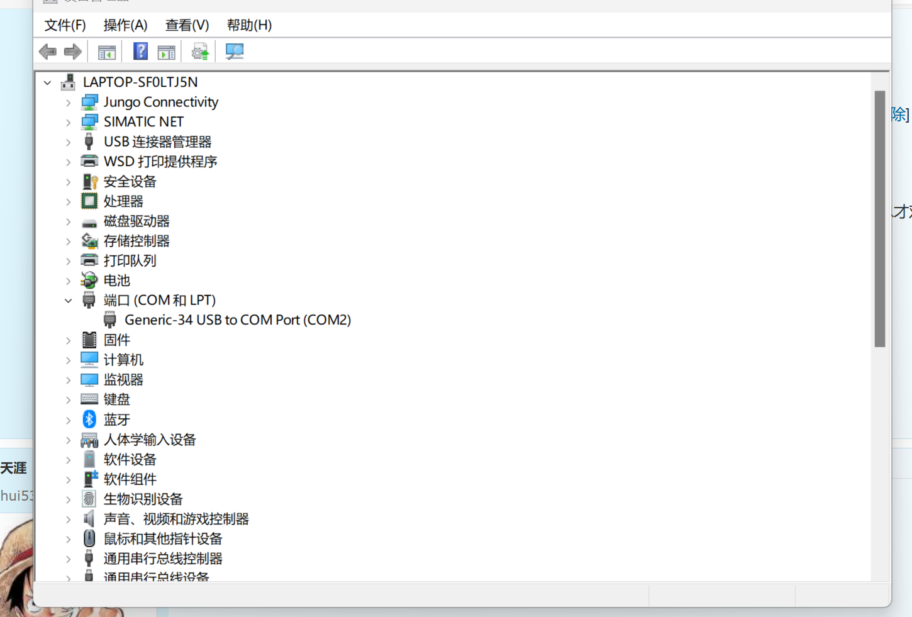The width and height of the screenshot is (912, 617).
Task: Collapse the 端口 (COM 和 LPT) node
Action: coord(68,301)
